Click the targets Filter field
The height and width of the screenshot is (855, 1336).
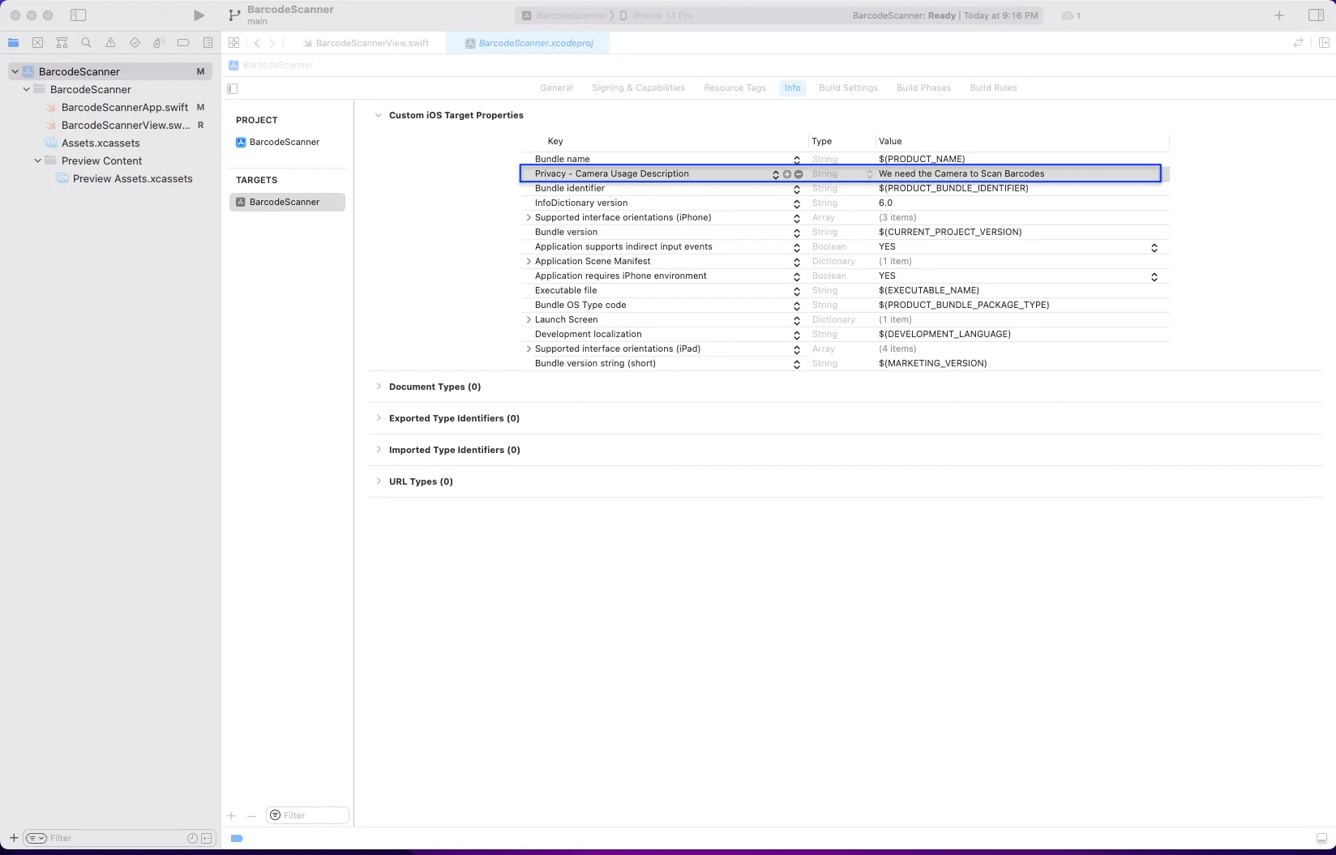(x=307, y=815)
